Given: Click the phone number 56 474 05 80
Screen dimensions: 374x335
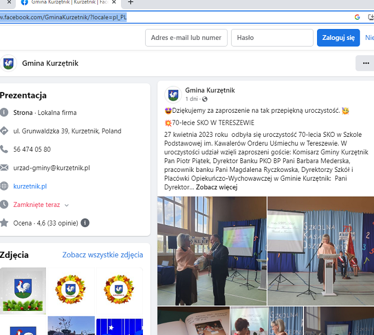Looking at the screenshot, I should tap(32, 149).
